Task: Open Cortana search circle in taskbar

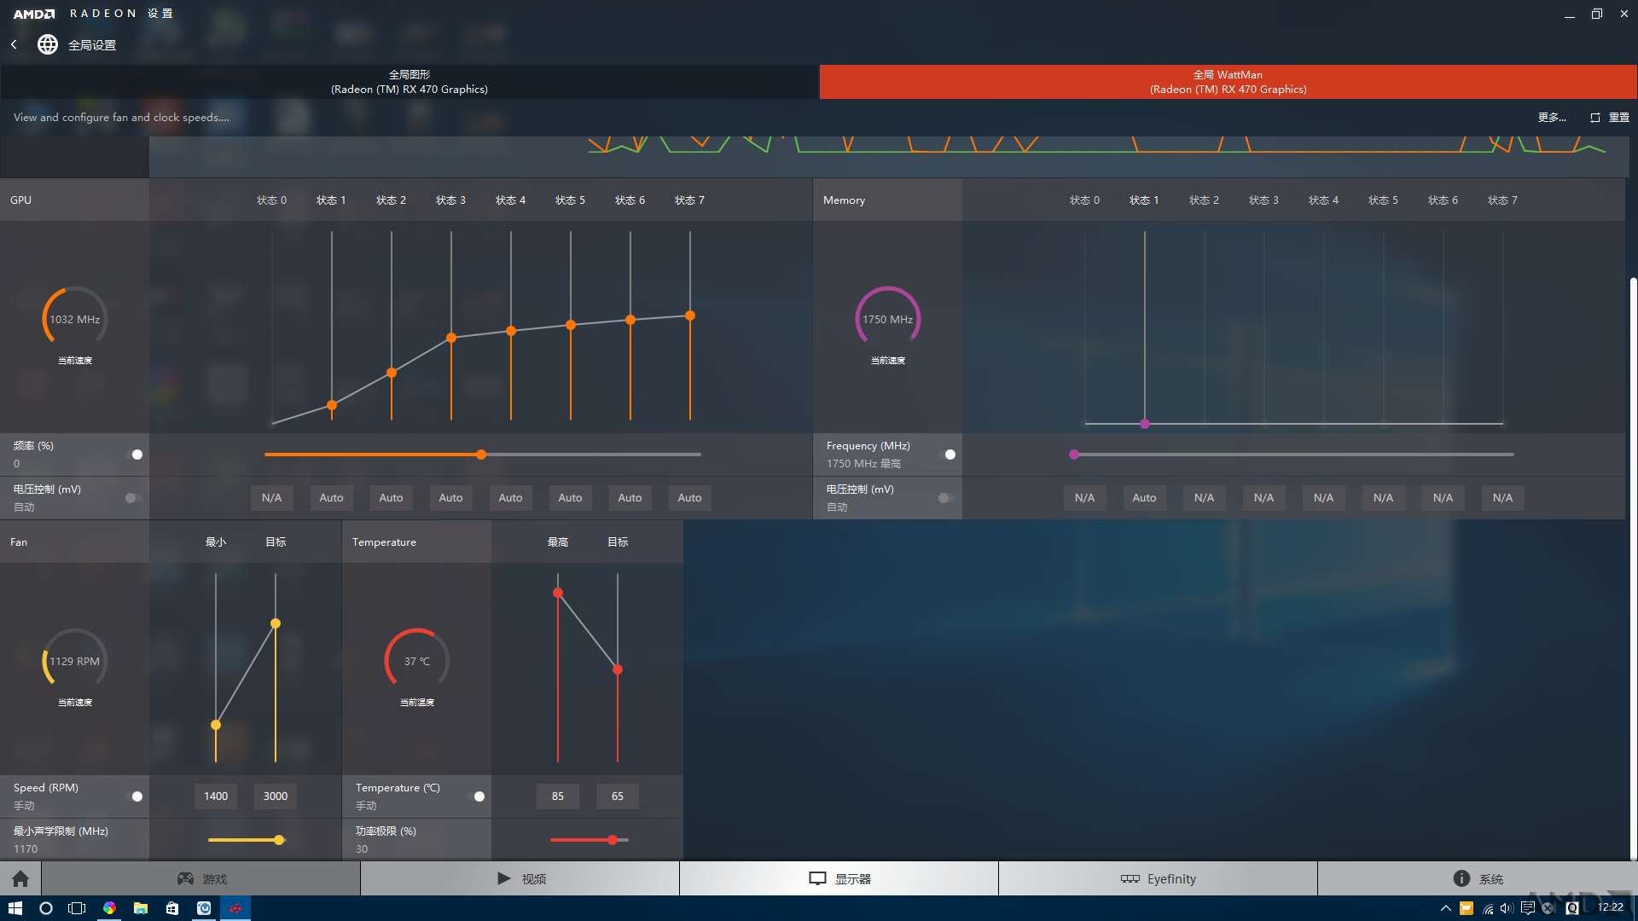Action: click(46, 908)
